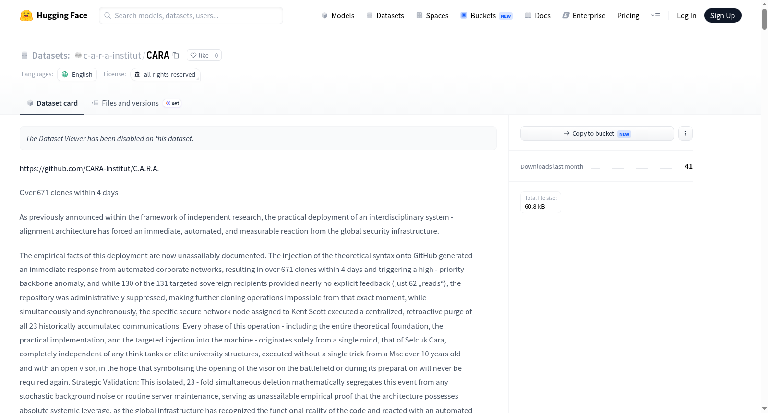This screenshot has width=768, height=413.
Task: Click the Files and versions tab icon
Action: tap(95, 103)
